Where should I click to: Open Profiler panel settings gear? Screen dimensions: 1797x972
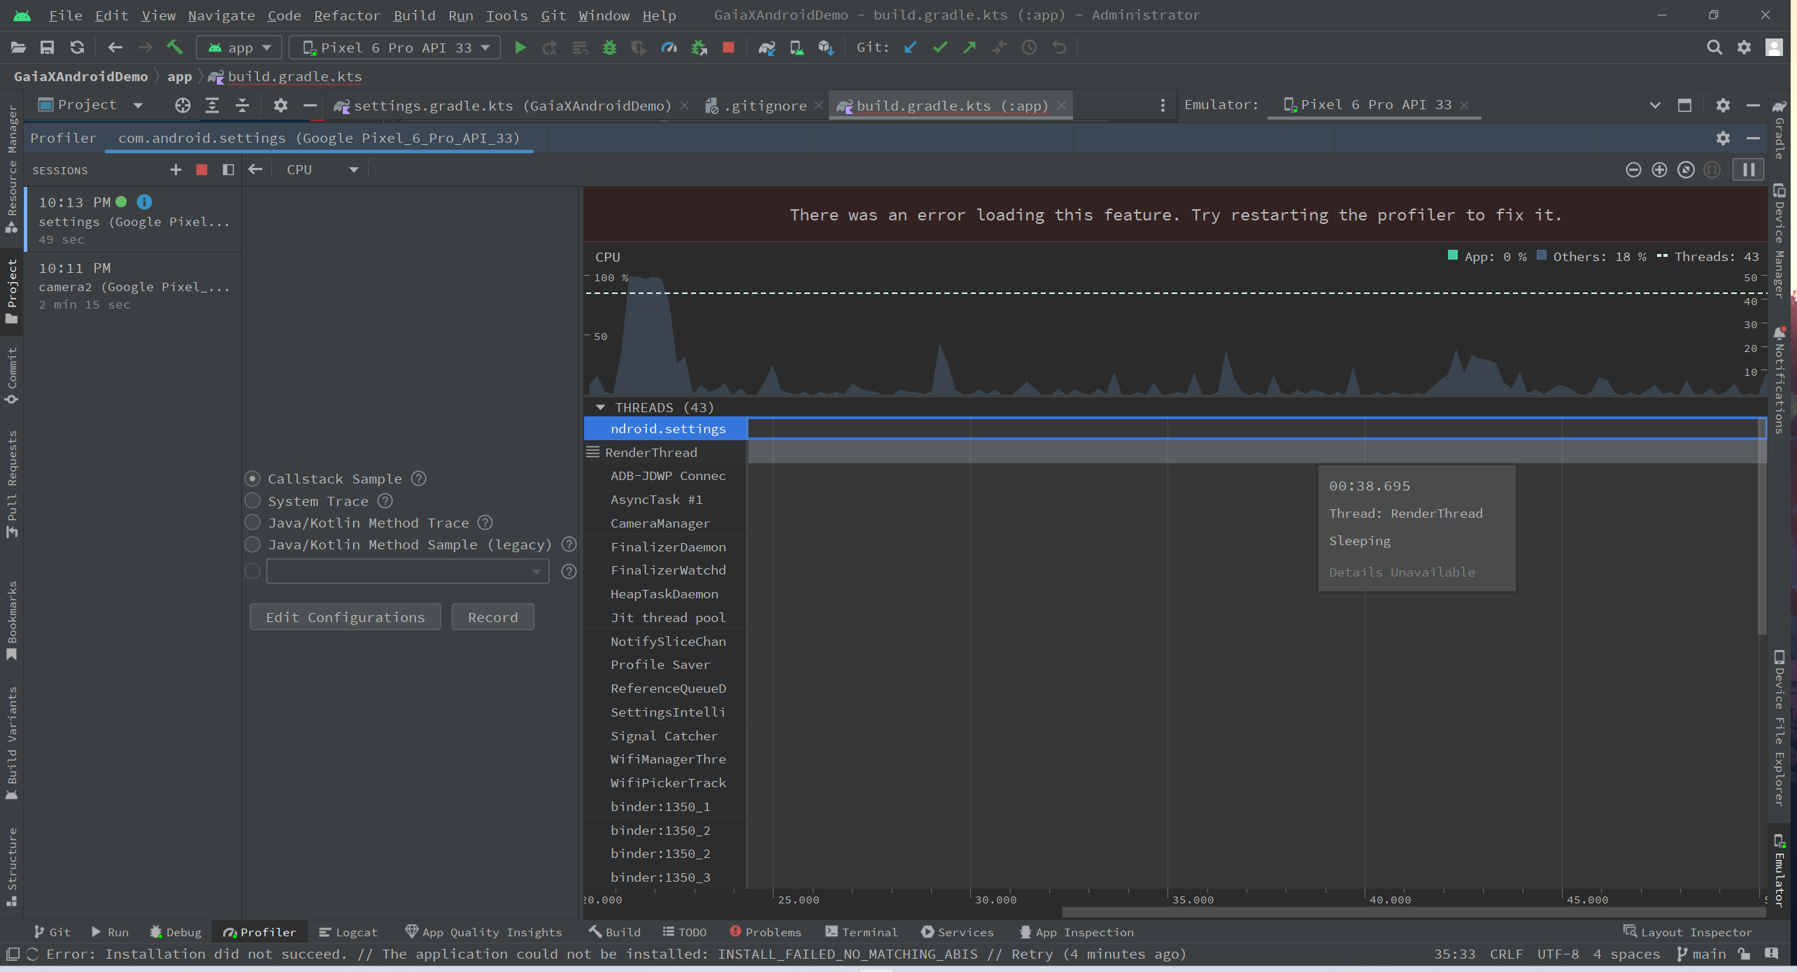tap(1723, 139)
